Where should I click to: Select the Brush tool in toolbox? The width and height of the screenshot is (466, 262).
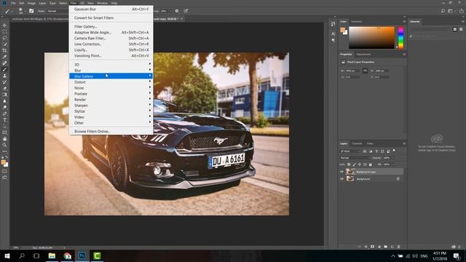click(4, 70)
